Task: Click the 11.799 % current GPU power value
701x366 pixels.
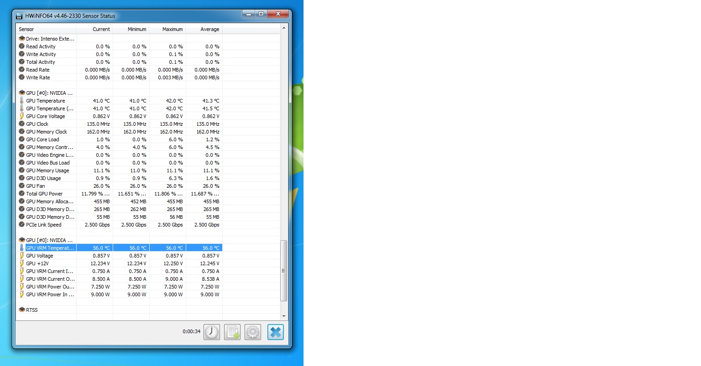Action: click(x=95, y=194)
